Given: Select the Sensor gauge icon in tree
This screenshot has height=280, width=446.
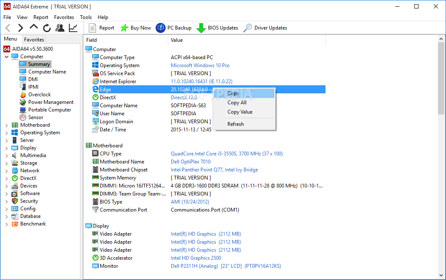Looking at the screenshot, I should pyautogui.click(x=23, y=117).
